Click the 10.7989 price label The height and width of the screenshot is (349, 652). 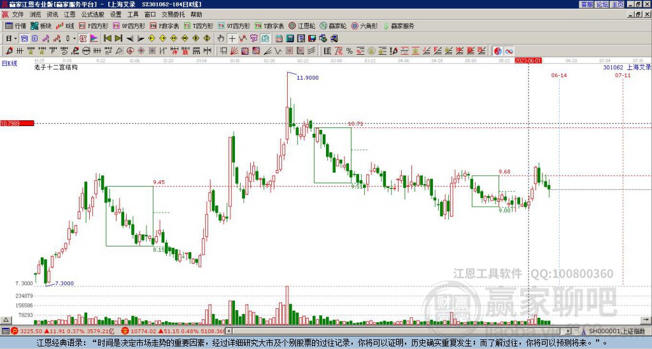pos(17,124)
